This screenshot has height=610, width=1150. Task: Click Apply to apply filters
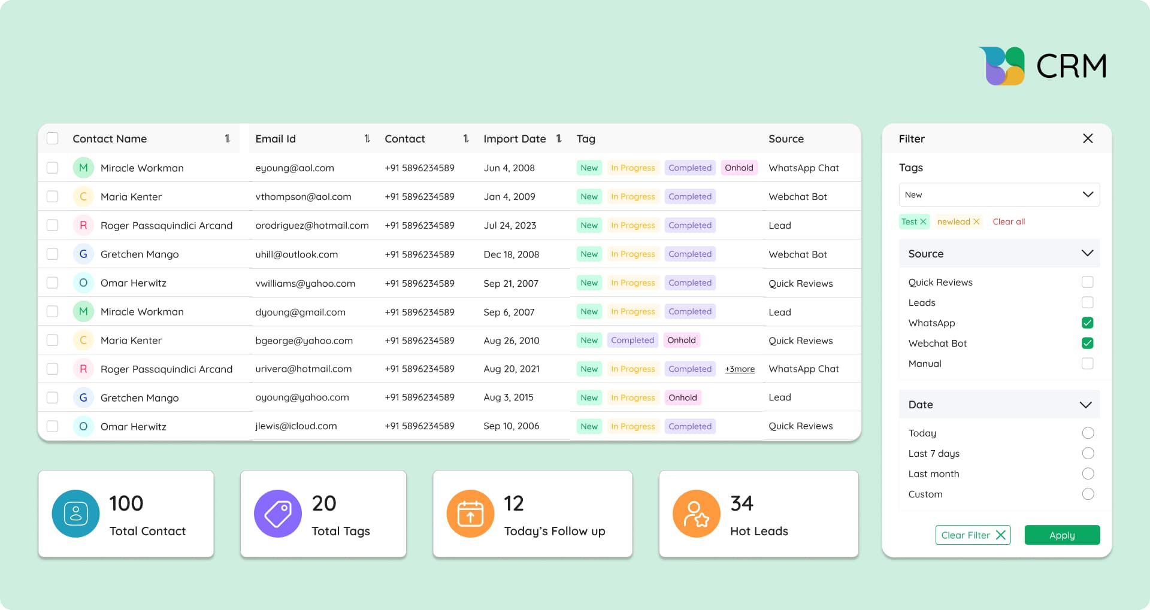click(x=1061, y=535)
